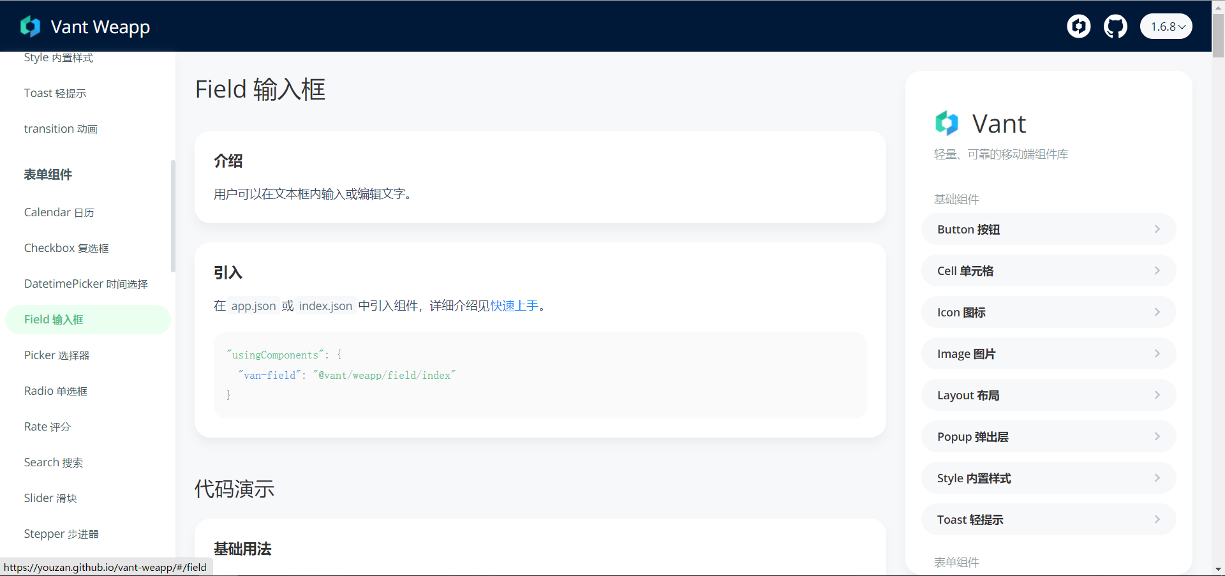
Task: Open Radio 单选框 in the sidebar
Action: [x=56, y=391]
